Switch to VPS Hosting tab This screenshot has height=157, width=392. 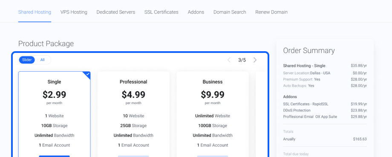(74, 12)
